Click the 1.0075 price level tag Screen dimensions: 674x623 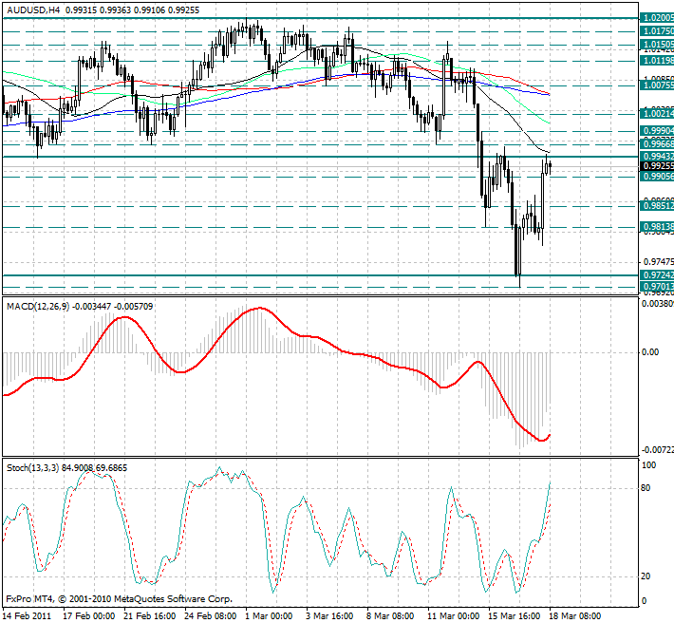point(657,85)
